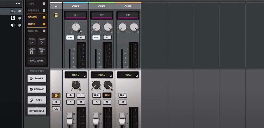Click the speaker icon in left sidebar
This screenshot has width=264, height=128.
click(12, 25)
